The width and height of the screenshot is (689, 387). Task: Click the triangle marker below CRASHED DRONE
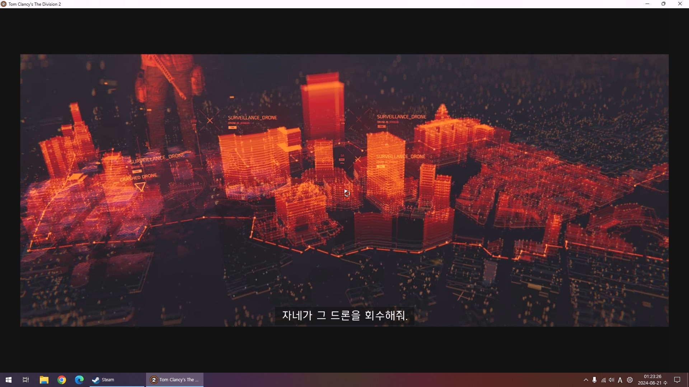point(140,187)
